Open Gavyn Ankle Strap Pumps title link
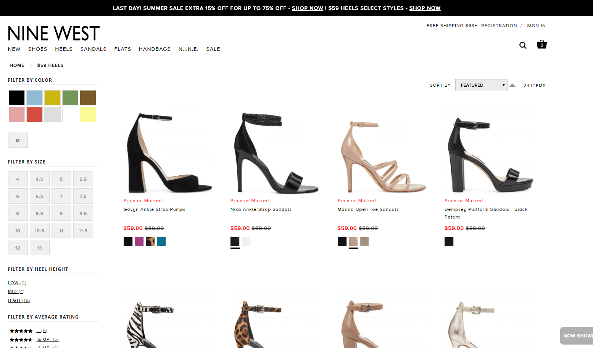Image resolution: width=593 pixels, height=348 pixels. click(x=155, y=209)
